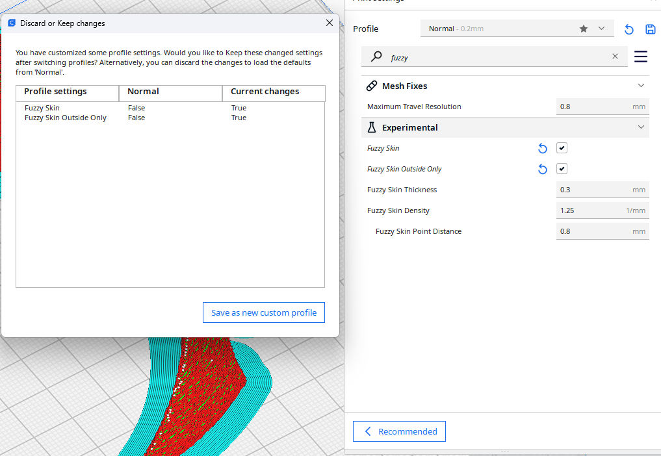The height and width of the screenshot is (456, 661).
Task: Click the reset arrow beside Fuzzy Skin Outside Only
Action: [543, 168]
